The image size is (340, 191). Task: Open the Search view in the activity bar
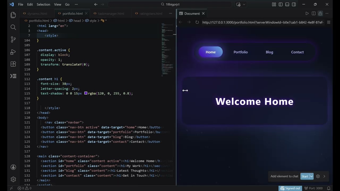coord(13,27)
